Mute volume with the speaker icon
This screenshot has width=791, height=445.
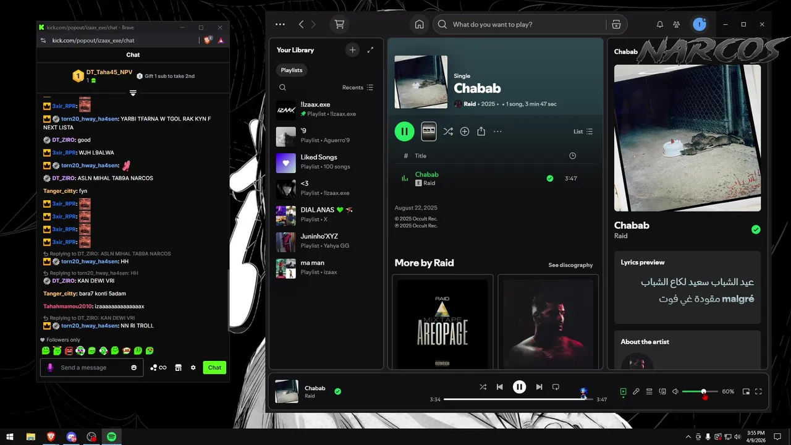pyautogui.click(x=675, y=391)
